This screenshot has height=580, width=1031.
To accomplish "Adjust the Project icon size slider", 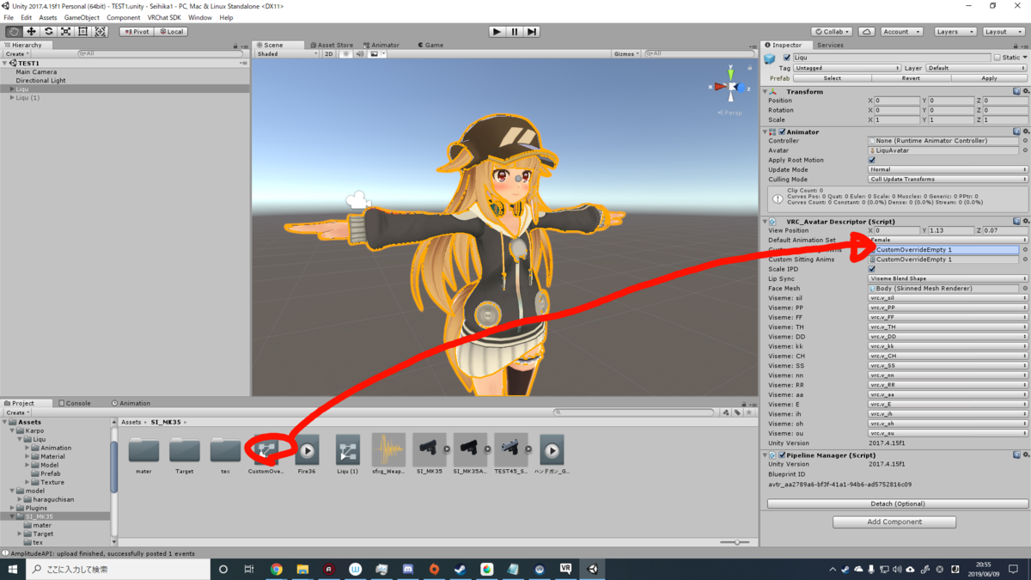I will [x=735, y=542].
